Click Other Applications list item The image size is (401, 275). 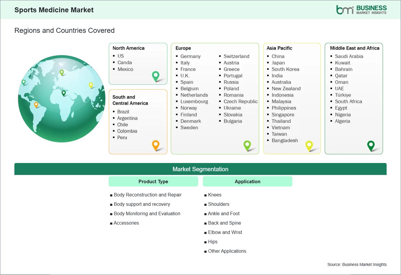point(227,251)
